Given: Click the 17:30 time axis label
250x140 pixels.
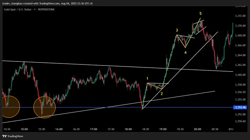Looking at the screenshot, I should pyautogui.click(x=111, y=129).
